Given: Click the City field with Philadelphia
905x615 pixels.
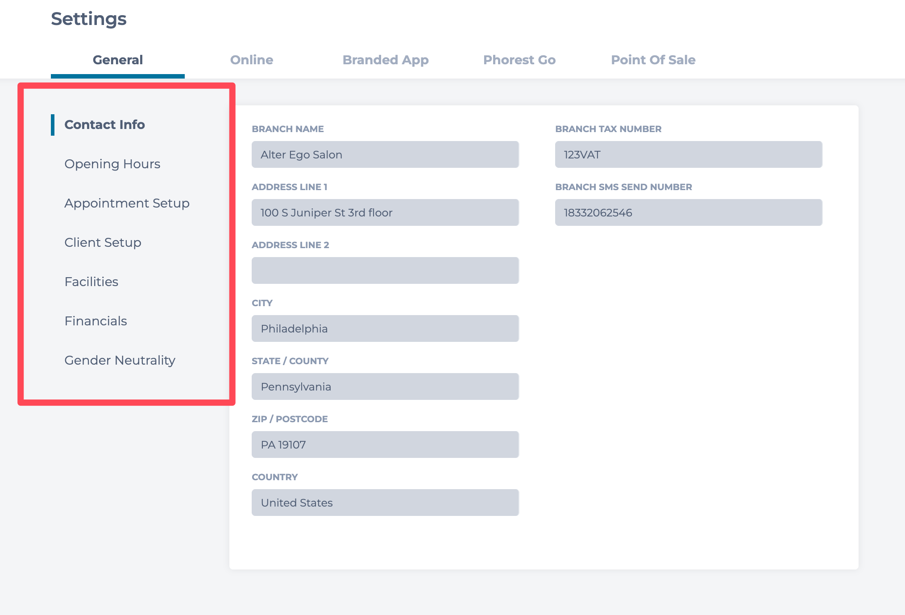Looking at the screenshot, I should click(x=385, y=328).
